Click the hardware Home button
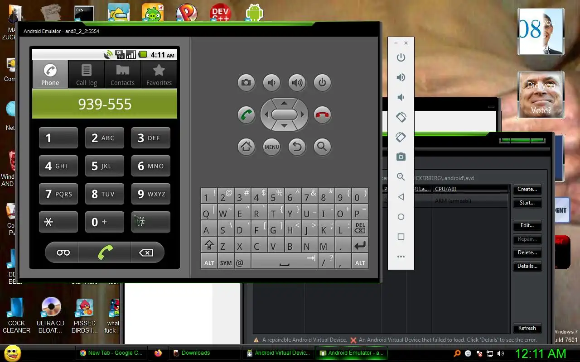 coord(246,147)
